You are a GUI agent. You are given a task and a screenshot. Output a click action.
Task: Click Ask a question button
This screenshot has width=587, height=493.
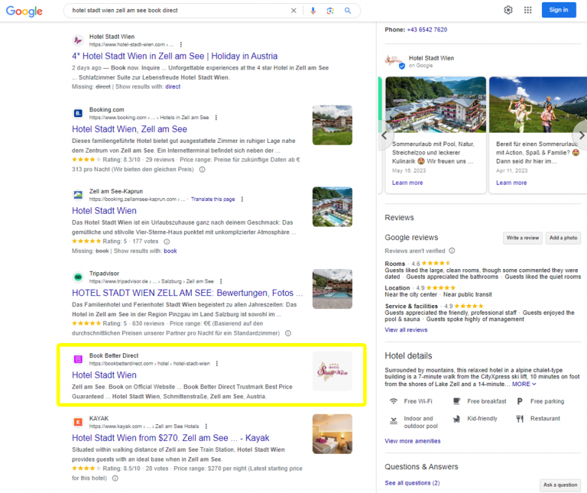point(560,485)
